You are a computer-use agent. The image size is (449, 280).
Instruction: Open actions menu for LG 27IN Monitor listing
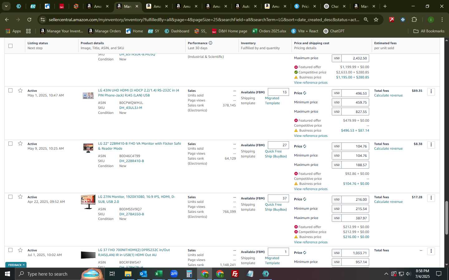[431, 198]
